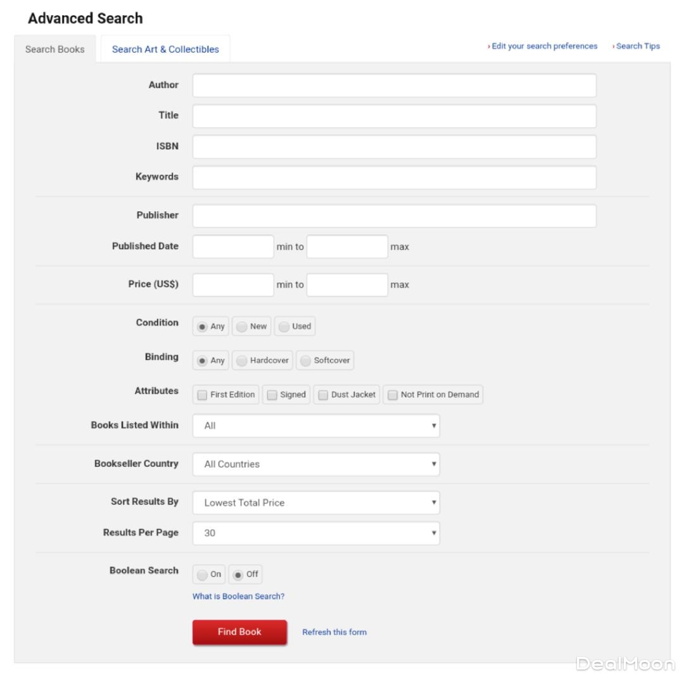Pick the Softcover binding option

tap(306, 361)
